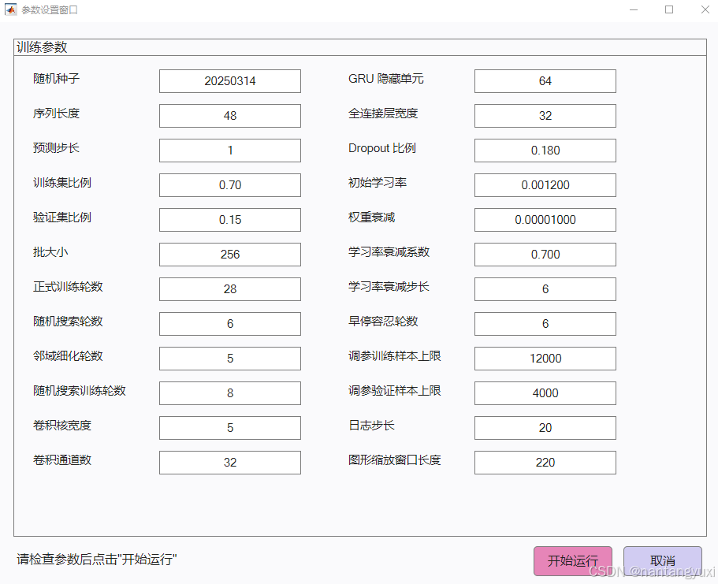Click the 日志步长 label
Viewport: 718px width, 584px height.
[371, 425]
